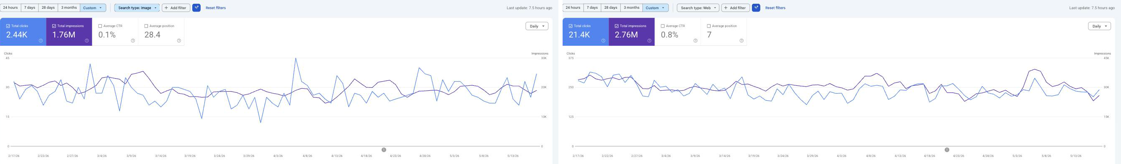This screenshot has height=164, width=1121.
Task: Open Custom date range dropdown in Image panel
Action: click(x=93, y=8)
